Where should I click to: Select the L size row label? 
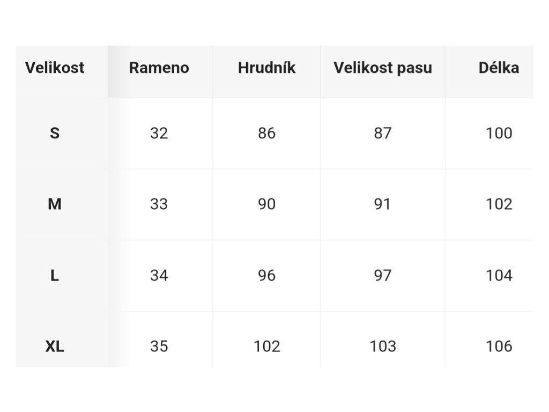(55, 275)
